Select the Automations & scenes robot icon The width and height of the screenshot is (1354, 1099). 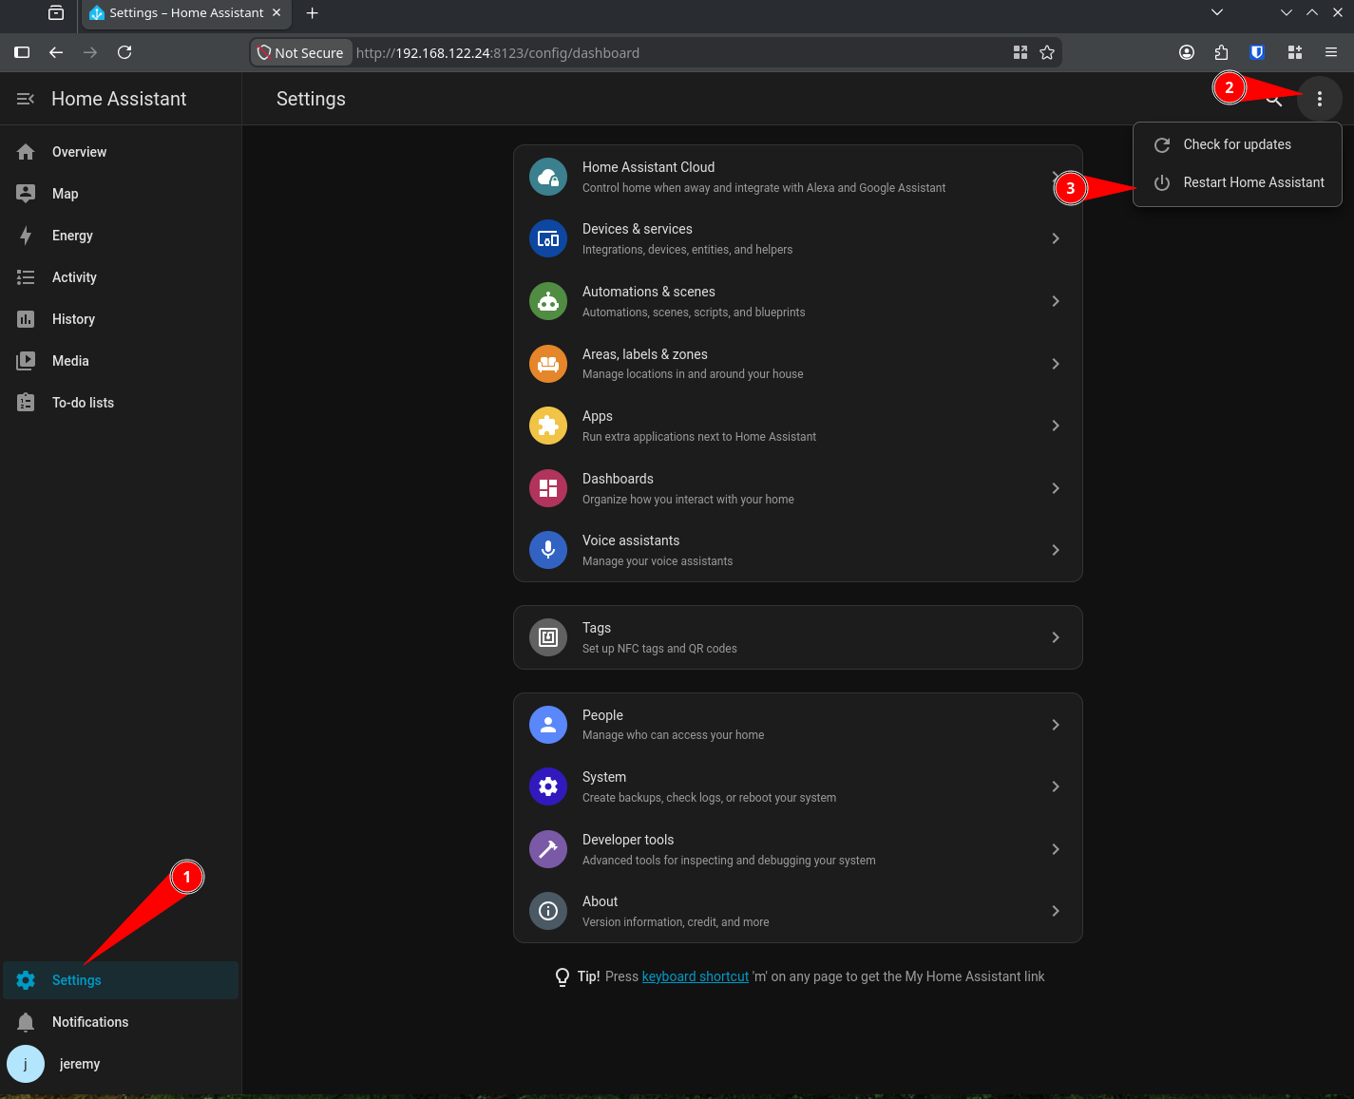coord(548,301)
